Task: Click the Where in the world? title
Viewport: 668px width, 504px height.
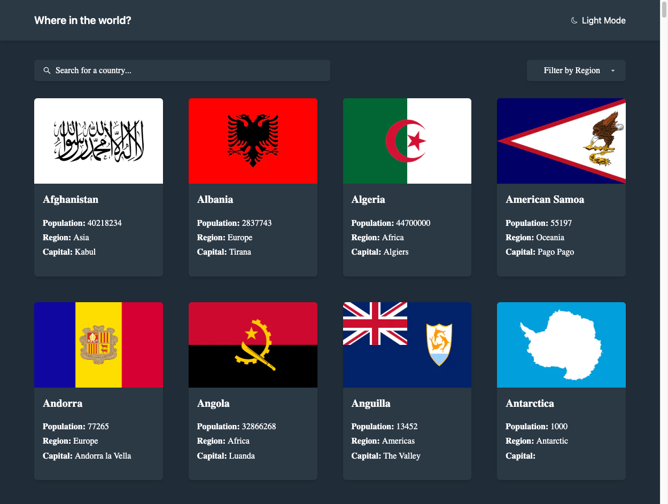Action: pyautogui.click(x=83, y=20)
